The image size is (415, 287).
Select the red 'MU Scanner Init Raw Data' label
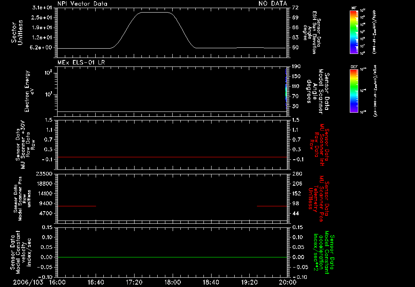pos(319,145)
